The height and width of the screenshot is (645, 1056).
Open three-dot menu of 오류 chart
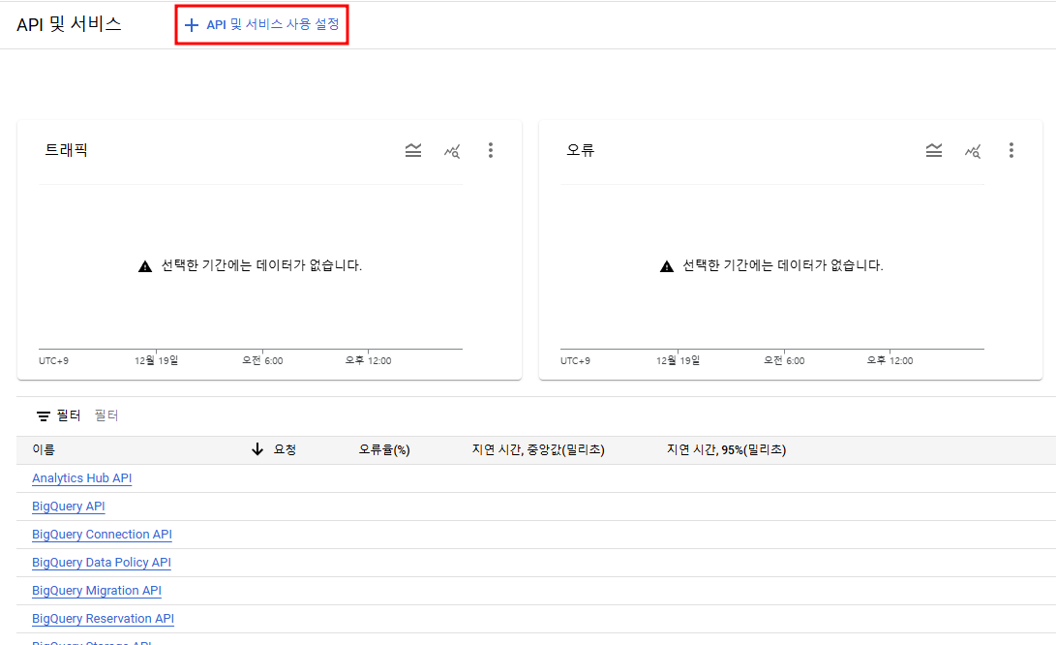pyautogui.click(x=1011, y=150)
